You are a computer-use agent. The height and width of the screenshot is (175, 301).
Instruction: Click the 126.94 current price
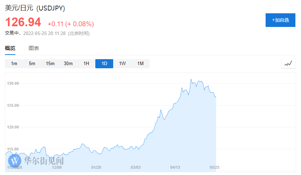tap(23, 22)
